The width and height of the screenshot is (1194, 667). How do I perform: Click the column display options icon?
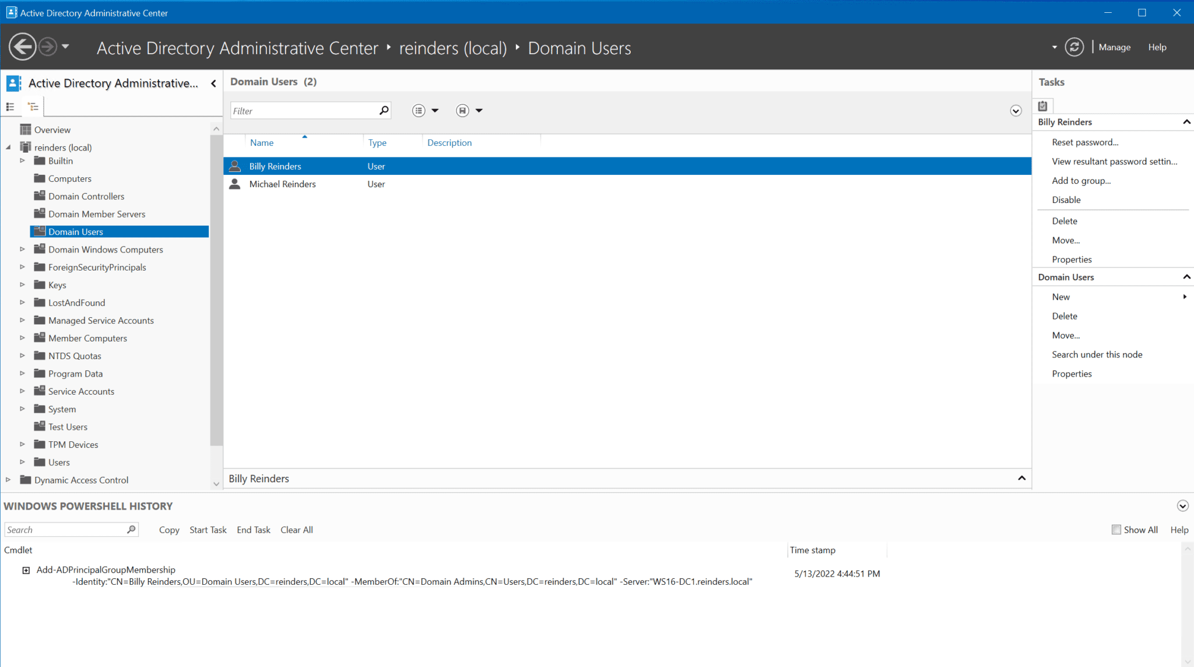point(419,110)
